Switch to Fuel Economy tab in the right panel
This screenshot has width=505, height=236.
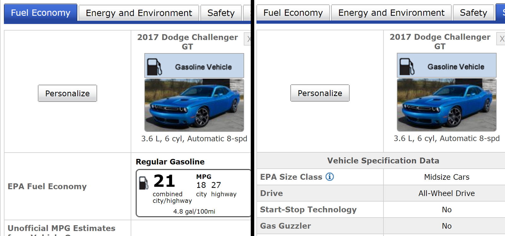[x=293, y=13]
